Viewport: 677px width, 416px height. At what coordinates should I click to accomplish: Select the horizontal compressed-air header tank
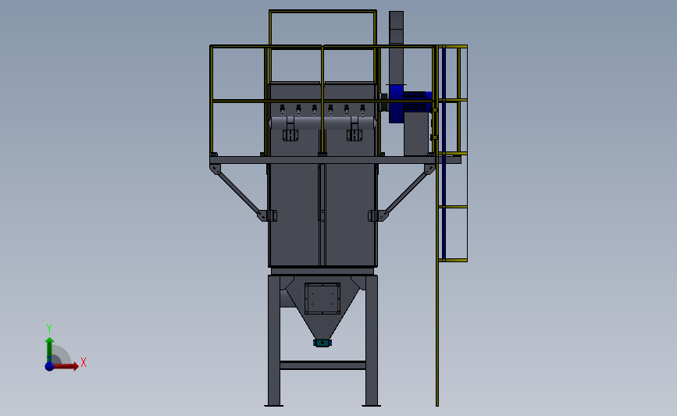[x=322, y=123]
